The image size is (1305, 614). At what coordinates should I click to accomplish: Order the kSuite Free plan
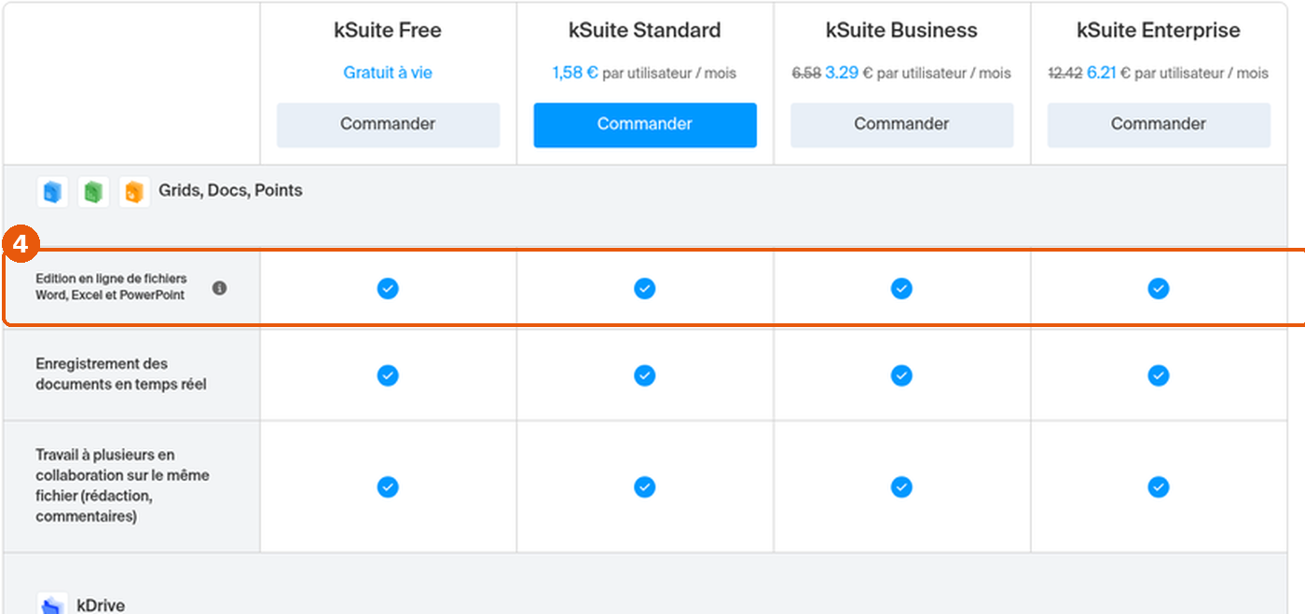coord(388,125)
